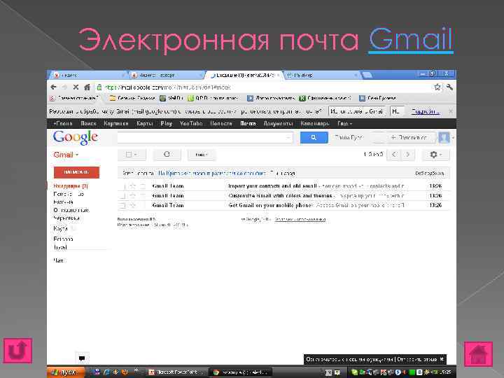The image size is (504, 378).
Task: Close the dark notification bar at bottom
Action: (442, 359)
